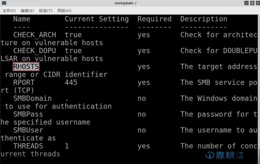The image size is (260, 164).
Task: Open the 编辑(E) menu
Action: tap(27, 11)
